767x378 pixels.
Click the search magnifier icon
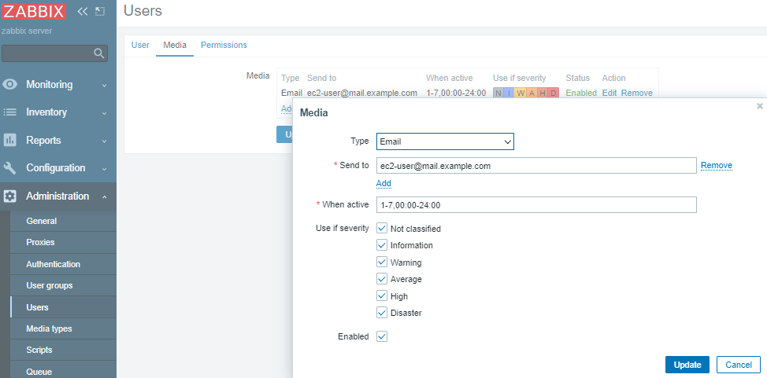(99, 53)
